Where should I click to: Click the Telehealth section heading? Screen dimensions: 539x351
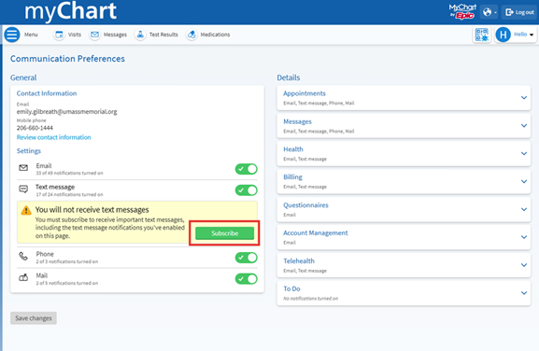299,261
